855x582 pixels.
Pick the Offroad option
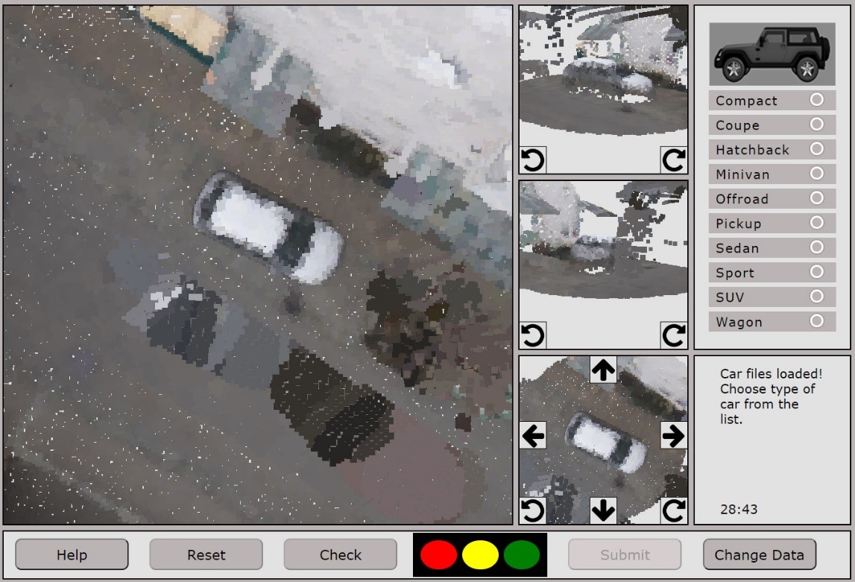[x=772, y=198]
